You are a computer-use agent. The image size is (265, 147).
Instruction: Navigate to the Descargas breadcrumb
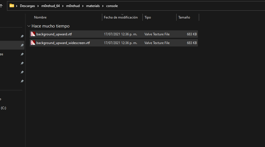tap(27, 6)
